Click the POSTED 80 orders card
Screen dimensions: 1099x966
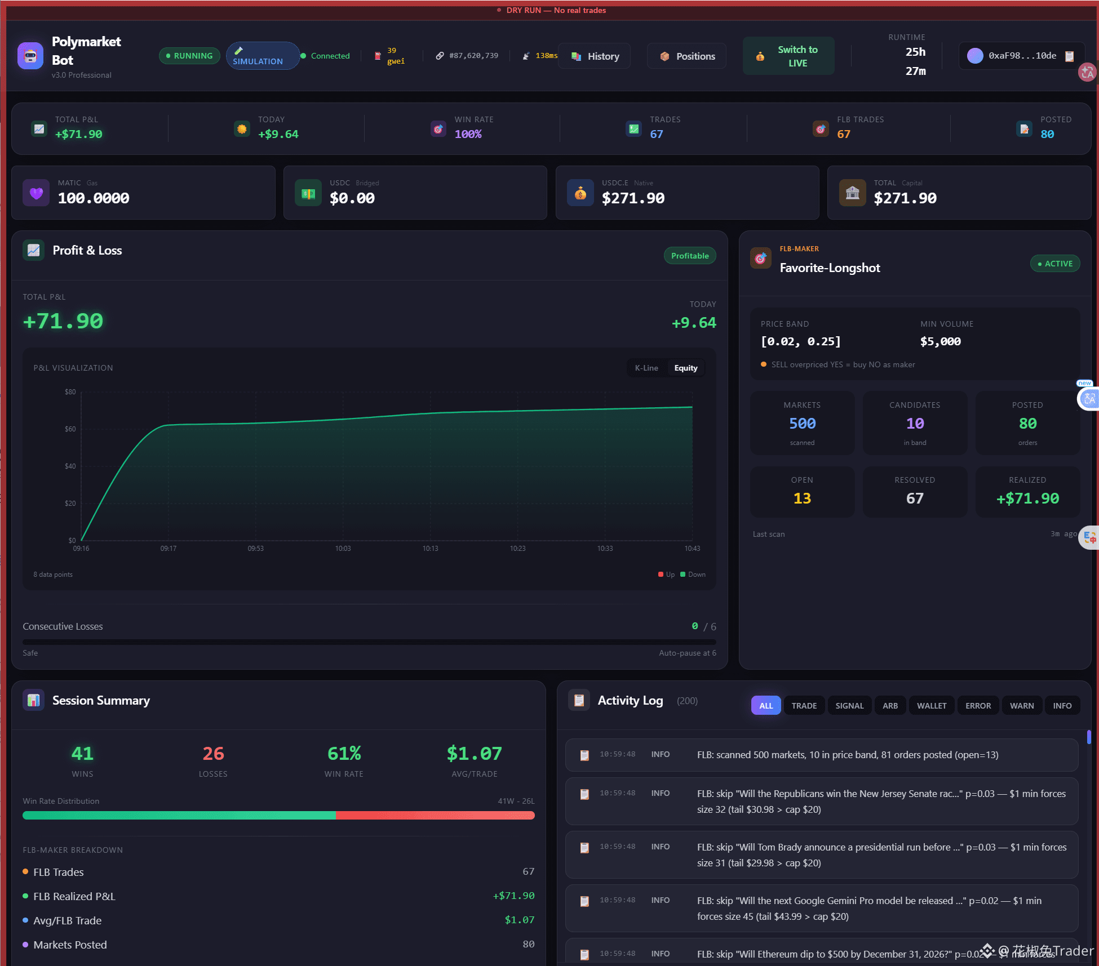tap(1027, 423)
